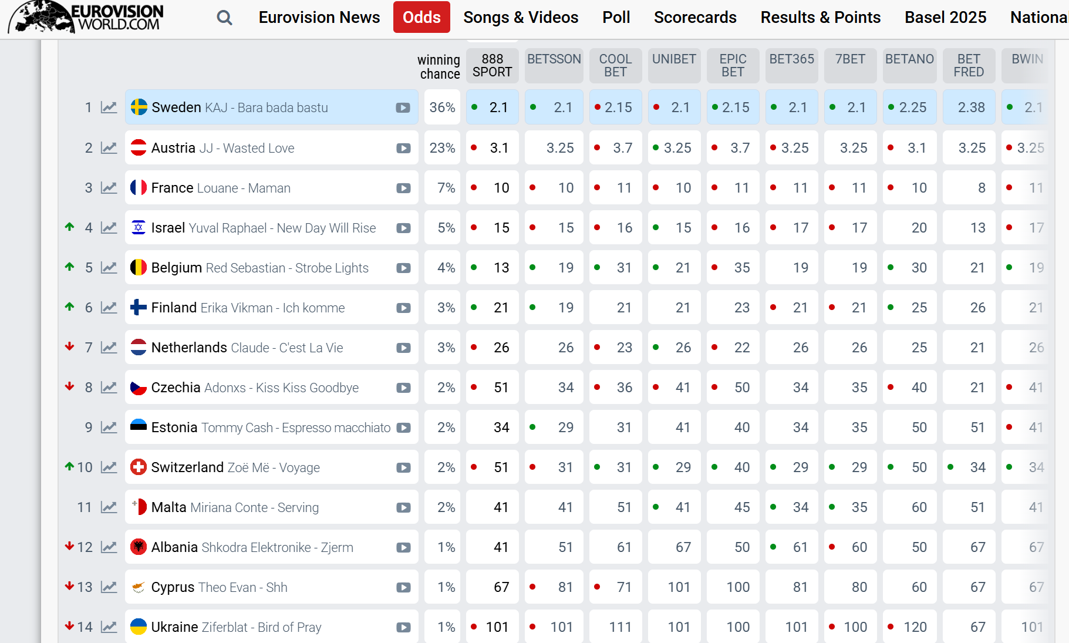Open France's odds trend graph icon
The image size is (1069, 643).
tap(109, 188)
